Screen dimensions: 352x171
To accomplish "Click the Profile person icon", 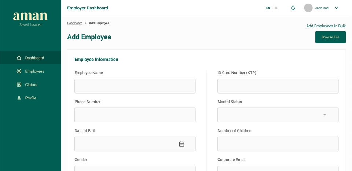I will point(19,98).
